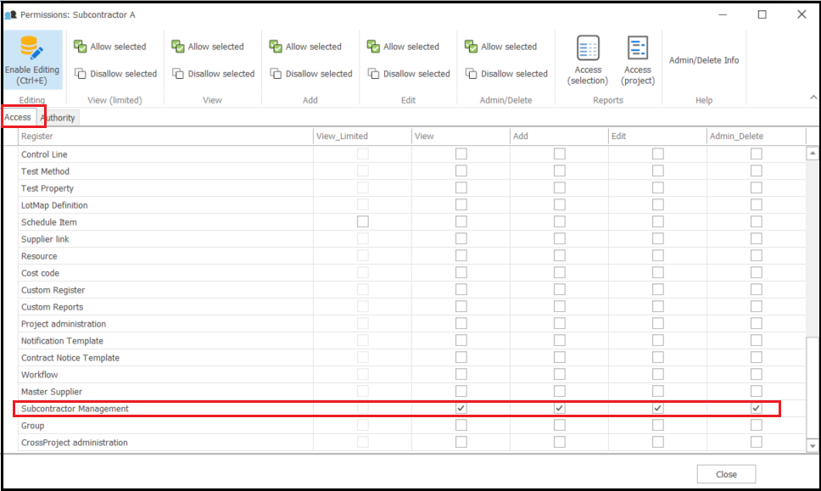
Task: Click the Close button
Action: point(726,474)
